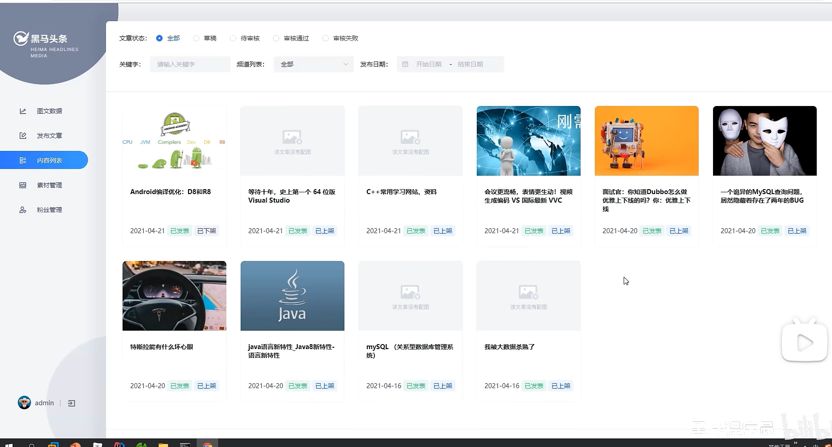Click the date 2021-04-16 on the 我被大数据杀熟了 card

(x=502, y=386)
